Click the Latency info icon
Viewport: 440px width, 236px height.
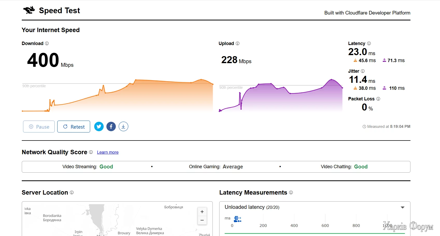click(x=369, y=43)
